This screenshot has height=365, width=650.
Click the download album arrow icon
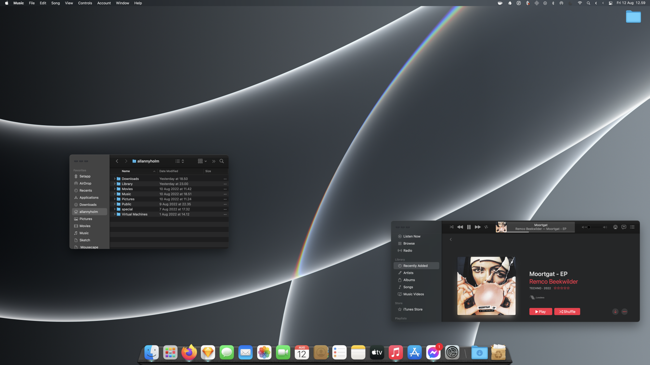coord(615,312)
